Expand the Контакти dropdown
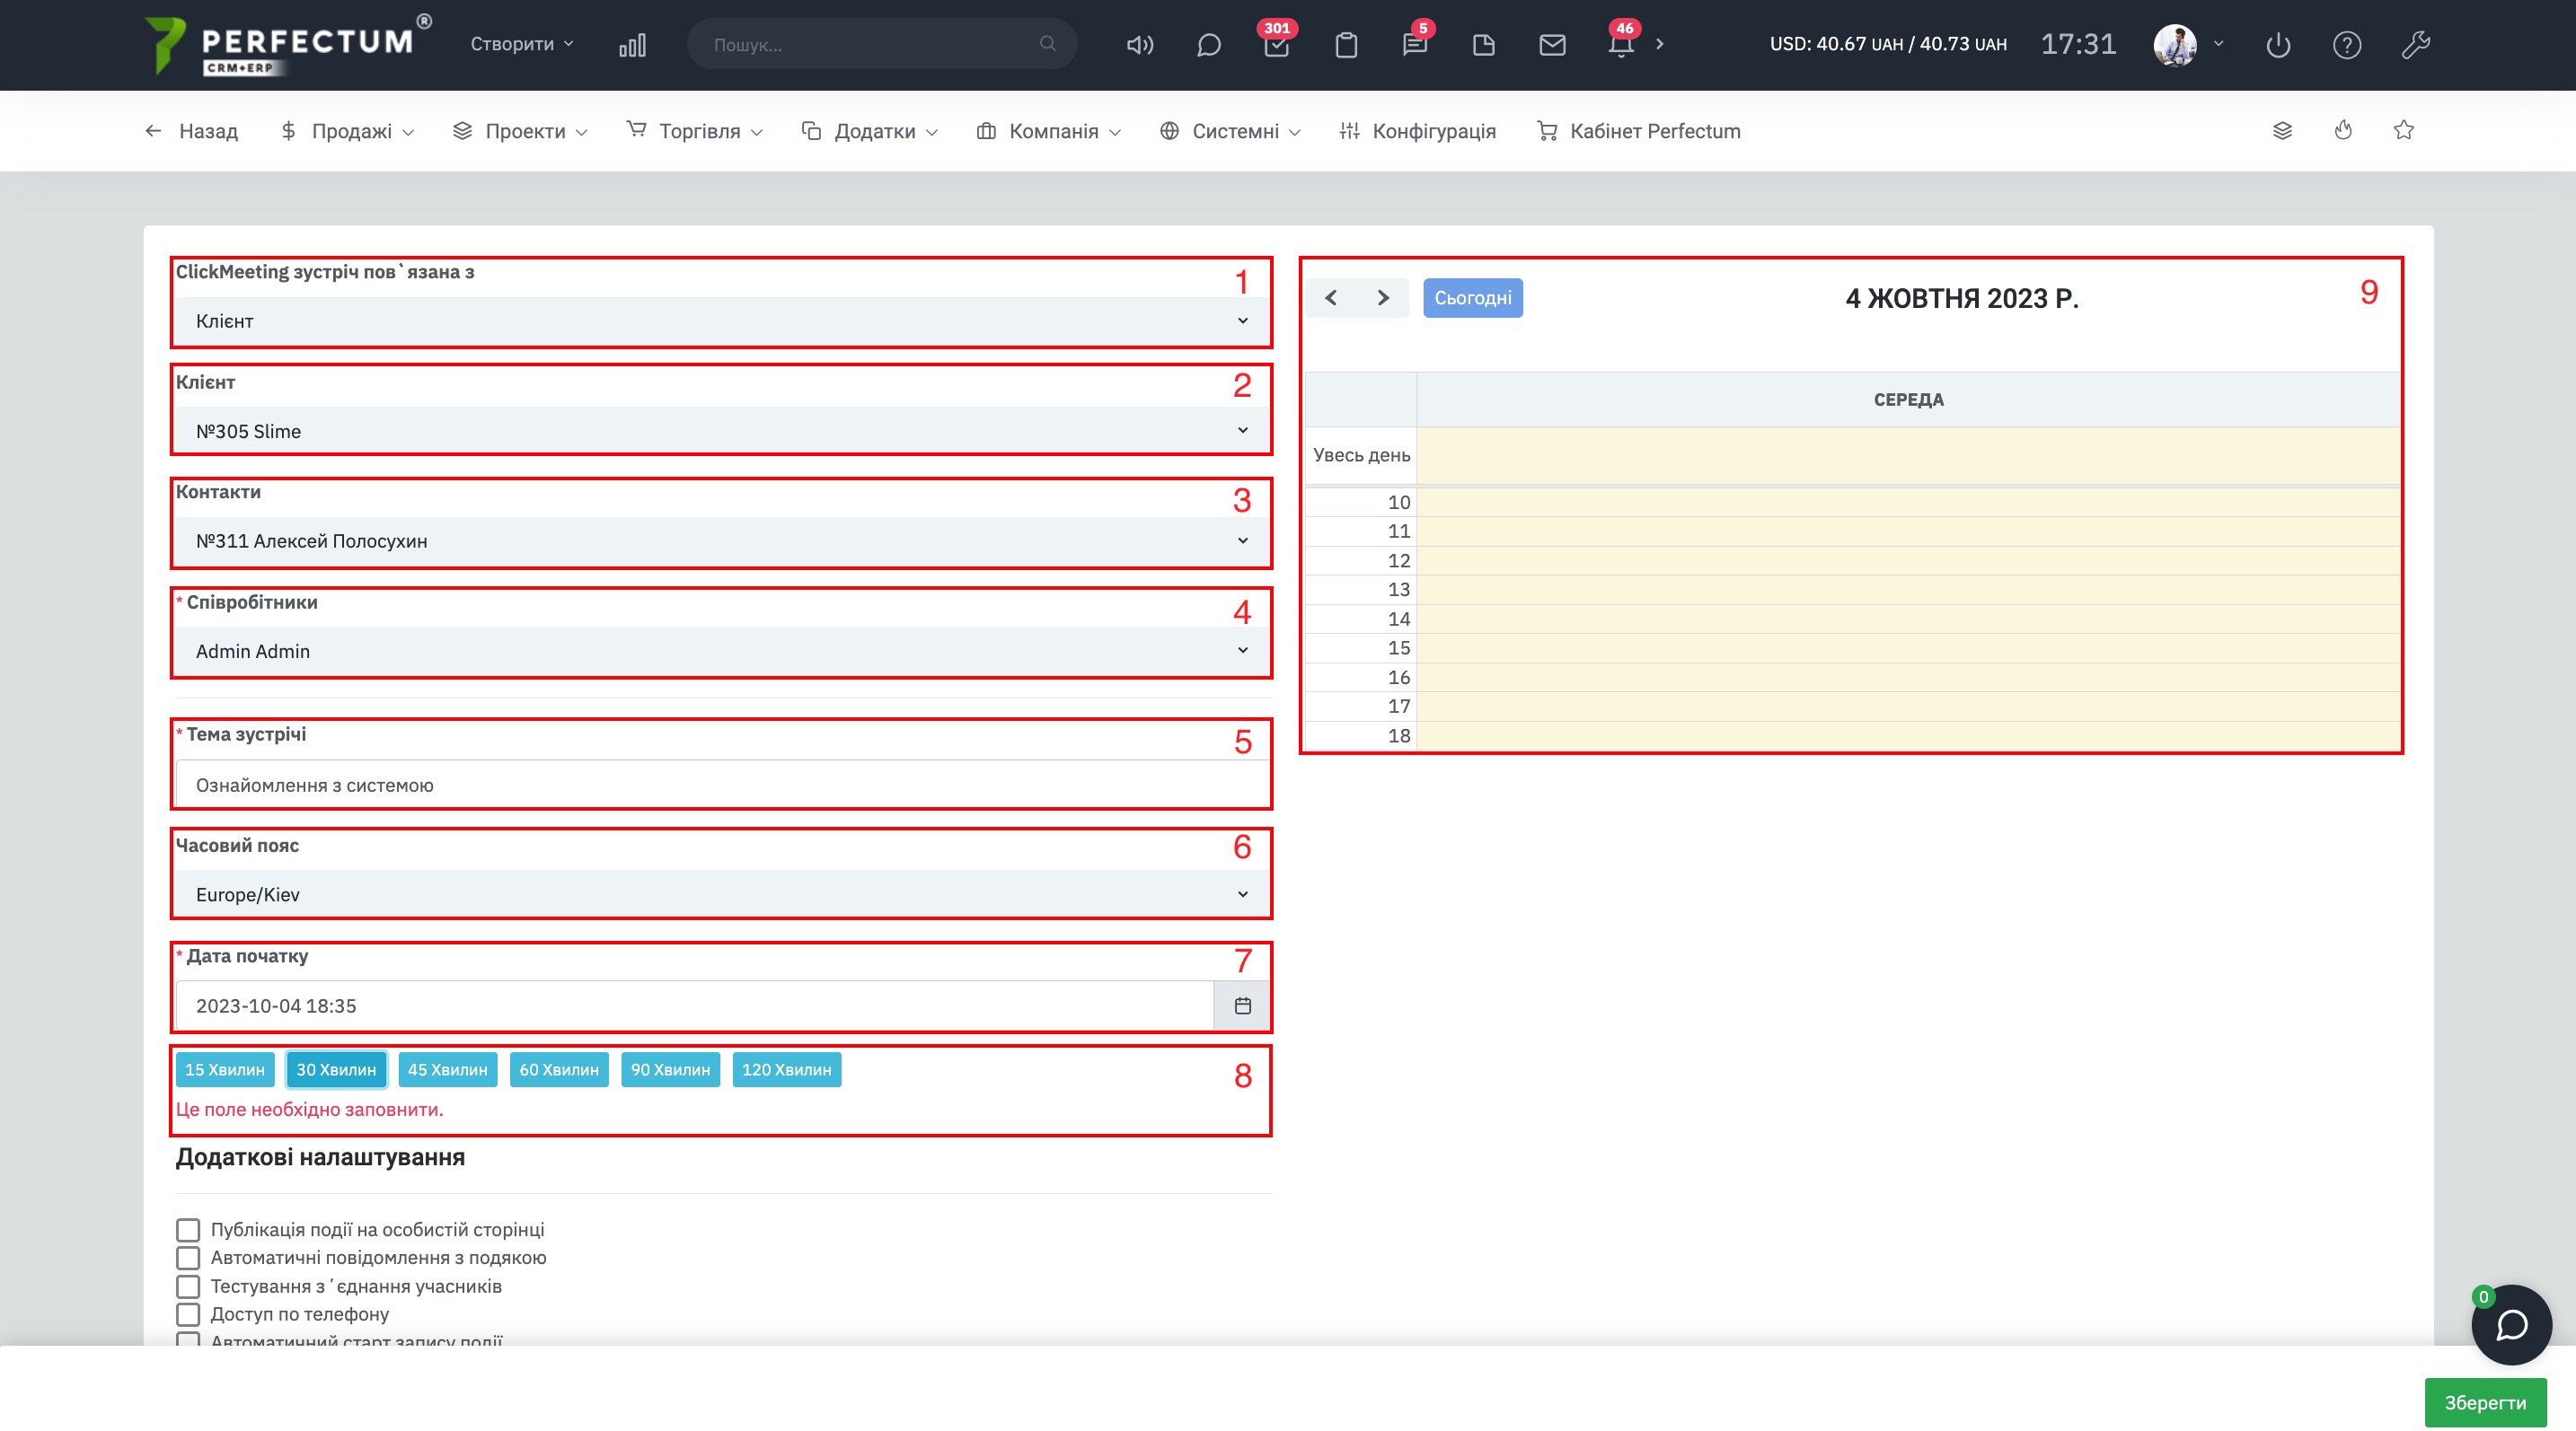This screenshot has width=2576, height=1431. [720, 540]
